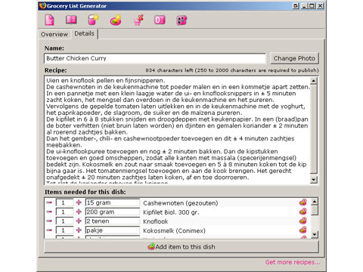The image size is (363, 272).
Task: Click the '2 tenen' amount field
Action: (x=113, y=221)
